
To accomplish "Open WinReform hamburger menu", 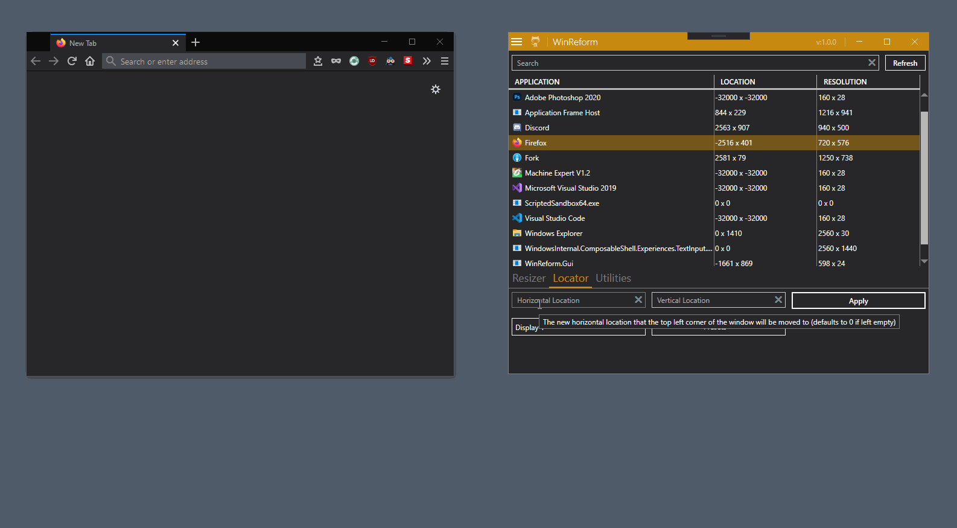I will click(x=517, y=42).
